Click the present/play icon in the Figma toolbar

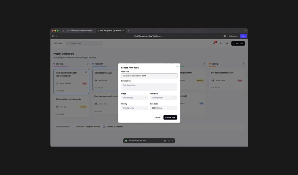tap(224, 36)
